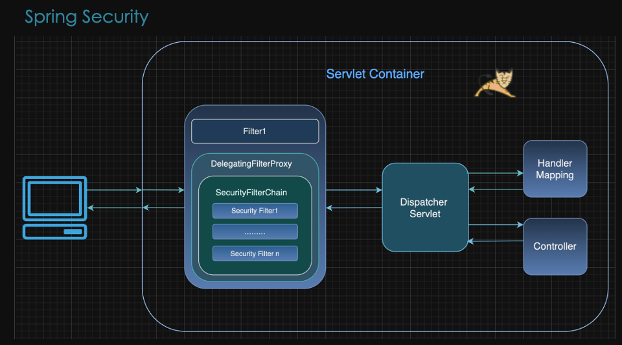Select the Handler Mapping box
Image resolution: width=622 pixels, height=345 pixels.
coord(555,169)
